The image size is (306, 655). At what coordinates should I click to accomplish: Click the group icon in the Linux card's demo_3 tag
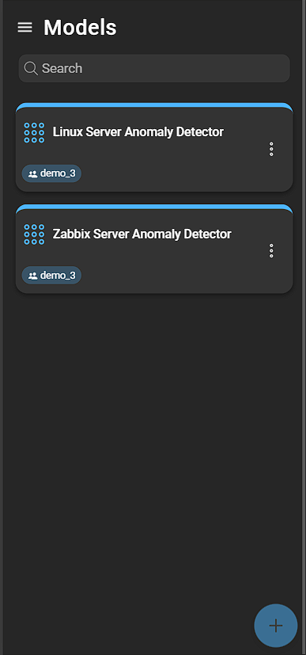(x=33, y=174)
